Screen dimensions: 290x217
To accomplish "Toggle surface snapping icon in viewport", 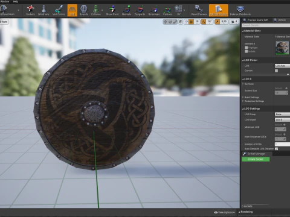I will coord(186,22).
